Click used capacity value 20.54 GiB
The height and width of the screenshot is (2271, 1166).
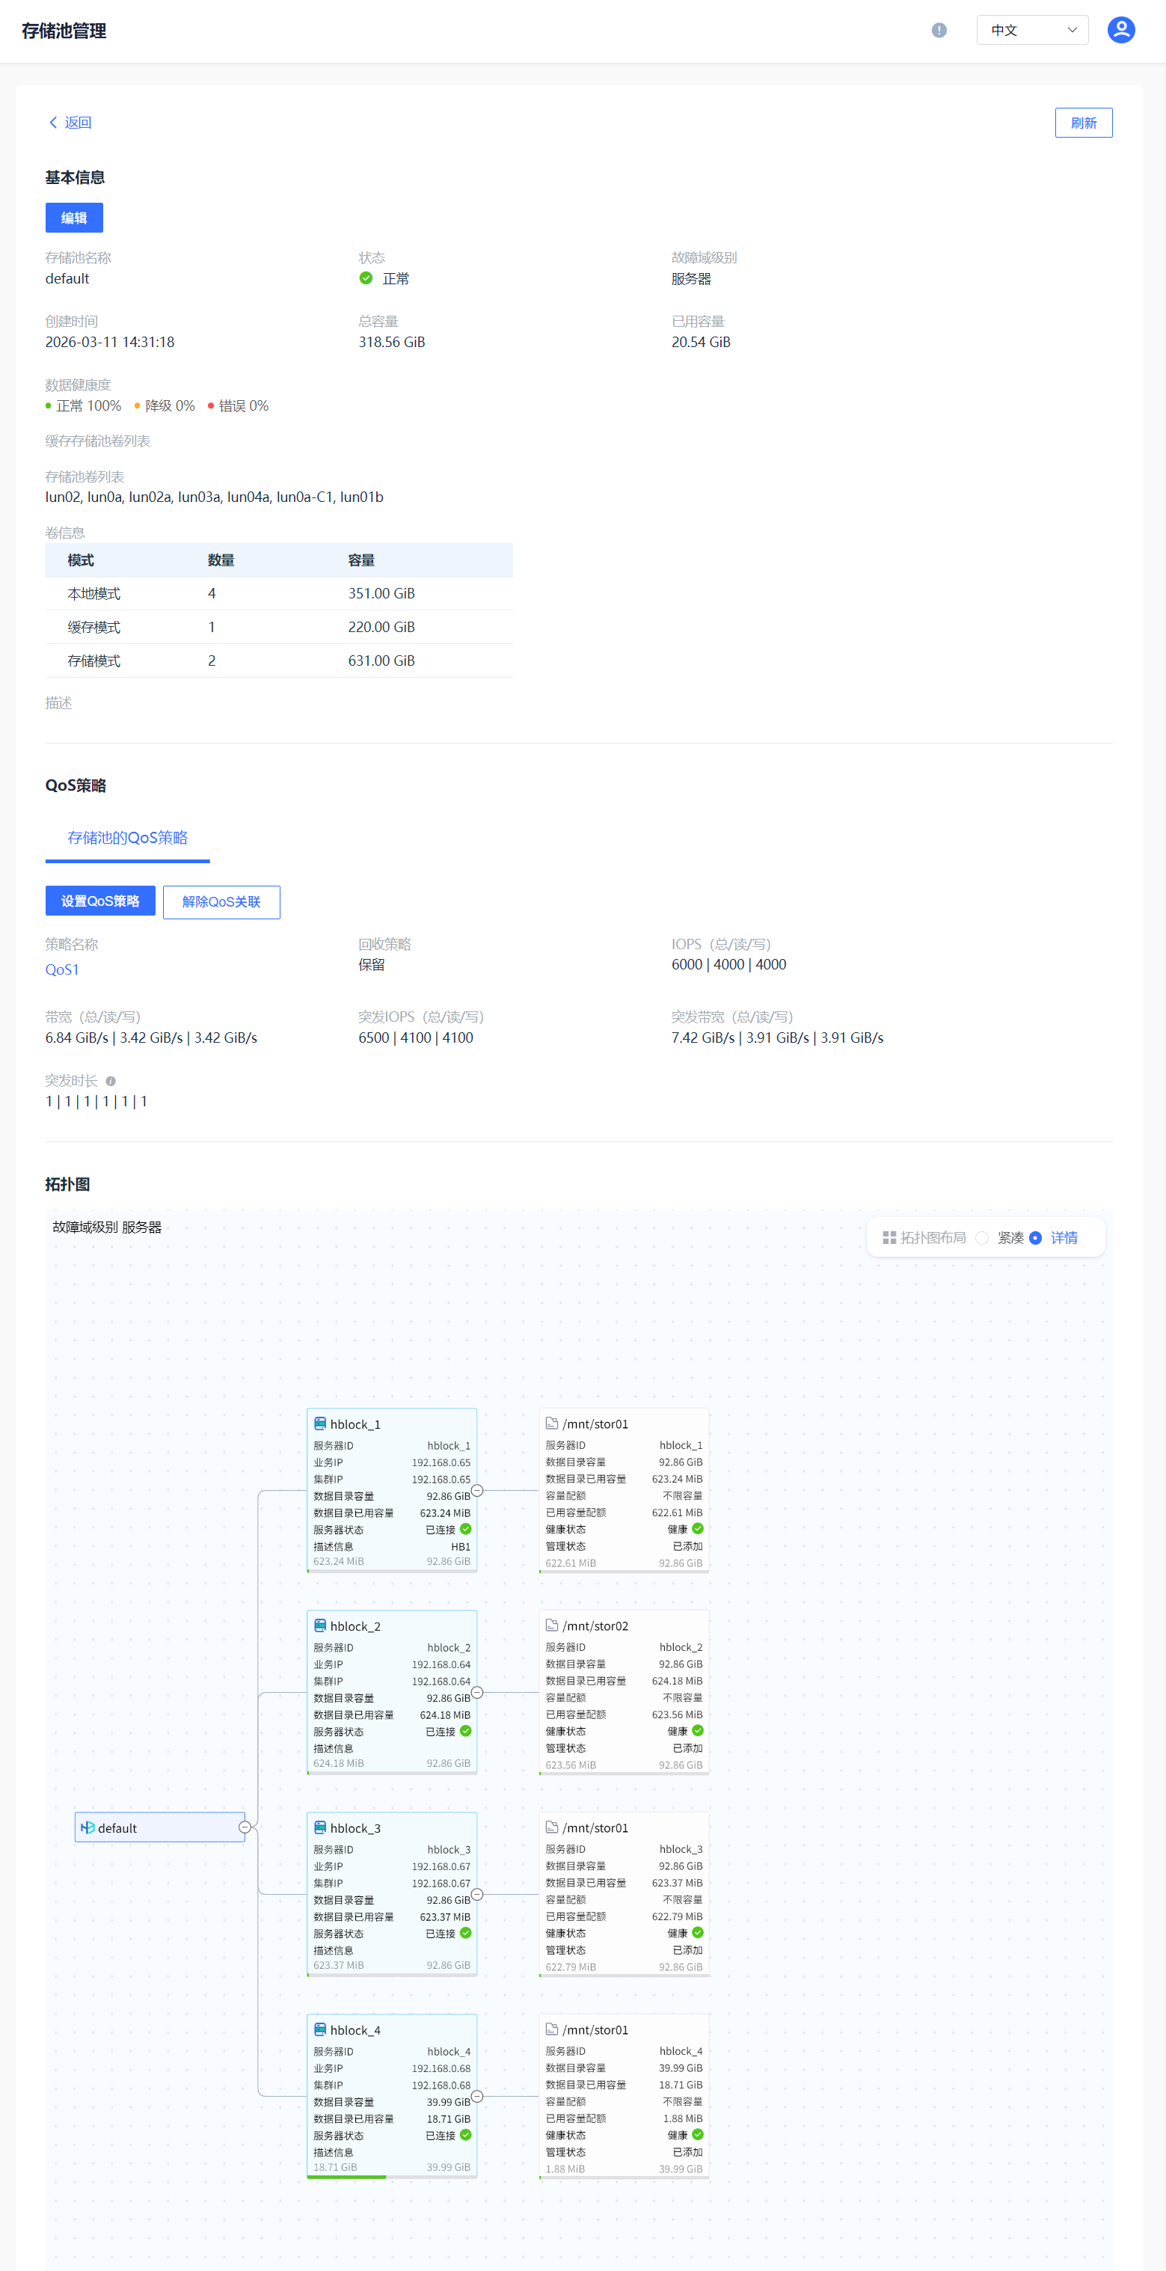702,342
